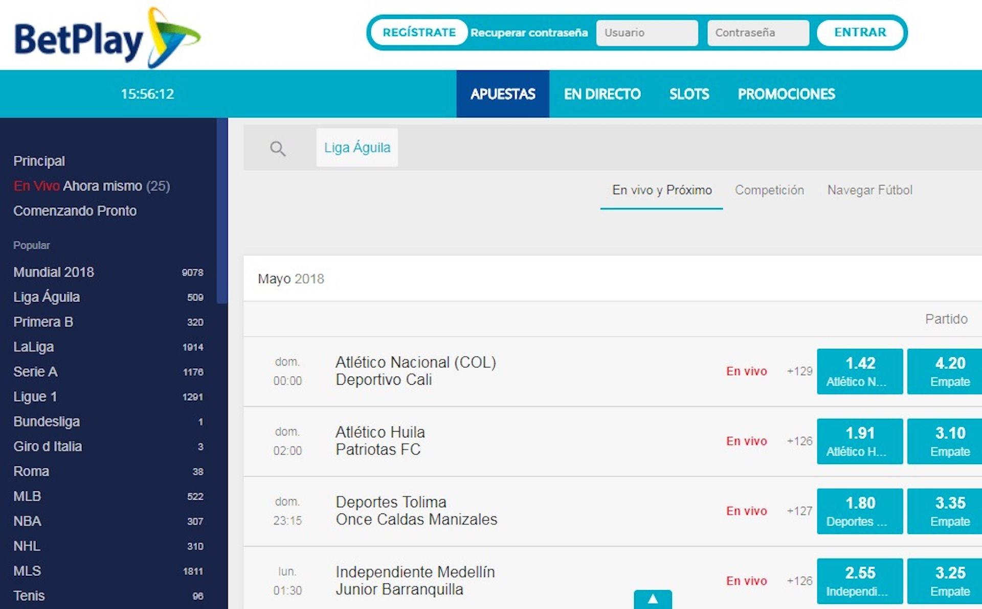
Task: Pick 3.10 Empate odds Huila match
Action: click(x=949, y=441)
